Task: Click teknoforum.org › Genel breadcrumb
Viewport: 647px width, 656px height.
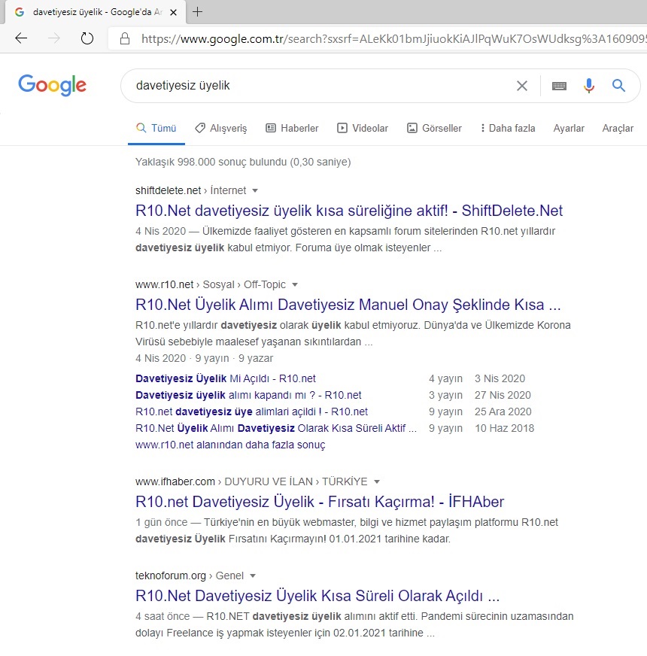Action: tap(189, 576)
